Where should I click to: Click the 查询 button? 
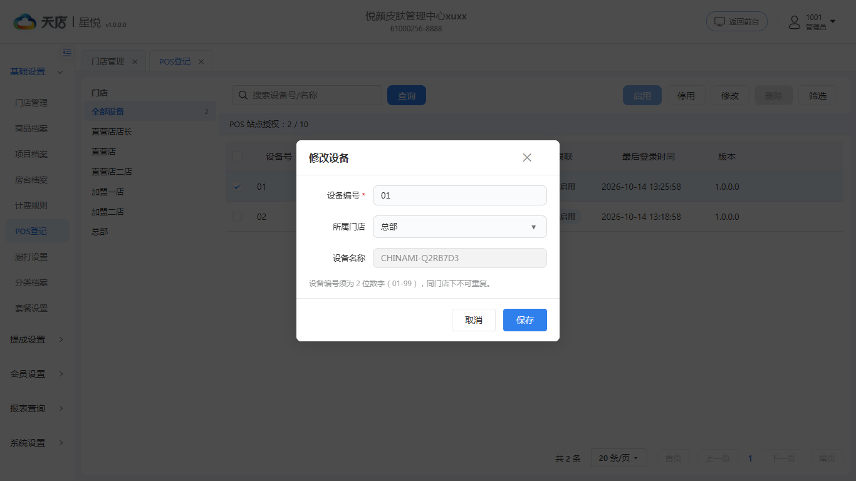click(407, 95)
